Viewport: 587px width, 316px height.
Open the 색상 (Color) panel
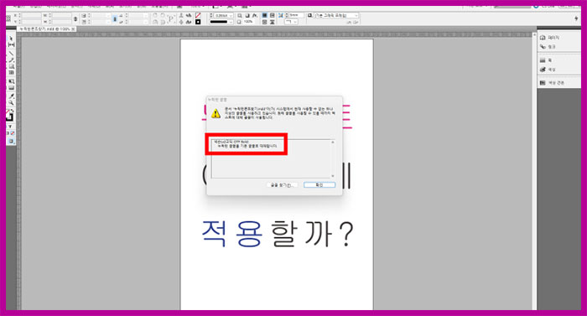(548, 70)
